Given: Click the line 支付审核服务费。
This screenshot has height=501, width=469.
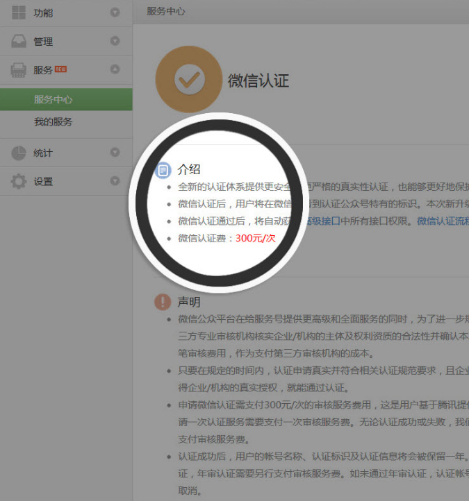Looking at the screenshot, I should point(214,440).
